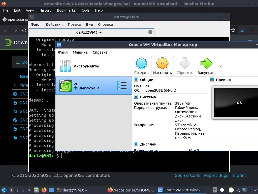Switch to Oracle VM VirtualBox taskbar entry
258x194 pixels.
point(181,190)
